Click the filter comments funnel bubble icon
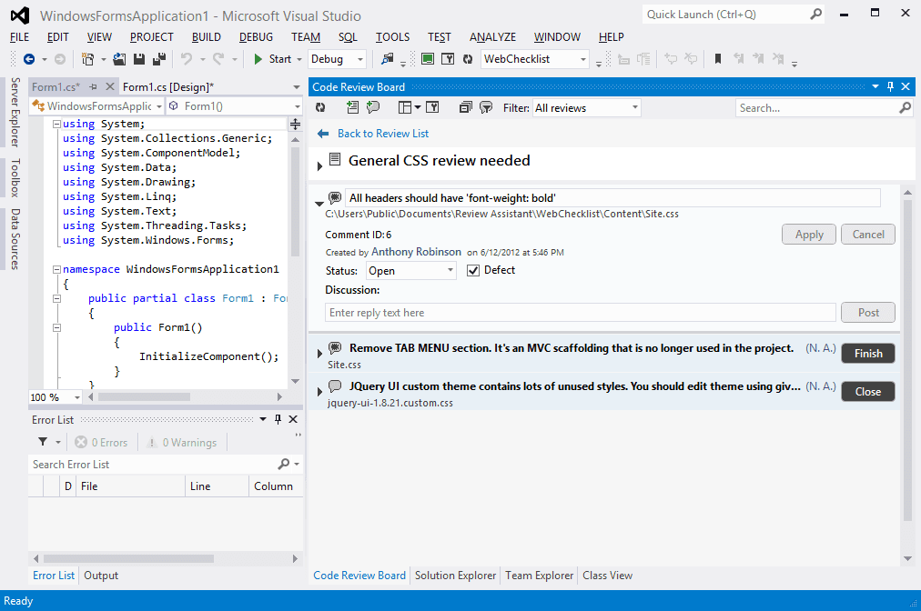This screenshot has width=921, height=611. (x=486, y=107)
